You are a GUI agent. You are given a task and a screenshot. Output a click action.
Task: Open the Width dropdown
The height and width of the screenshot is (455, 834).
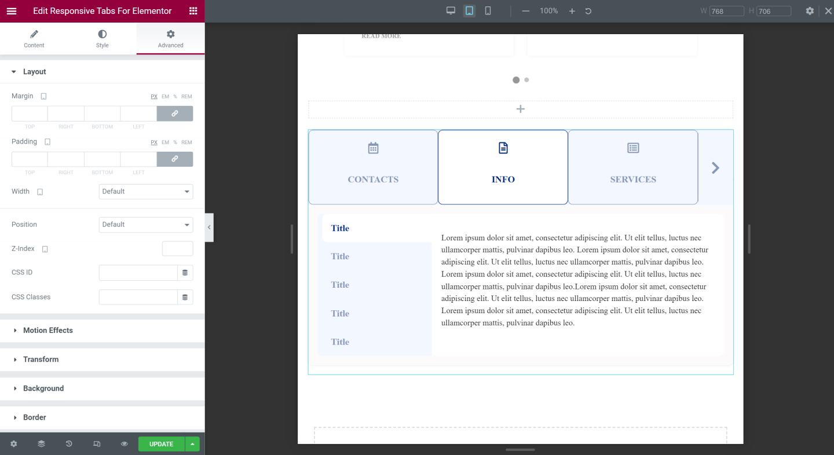point(146,192)
